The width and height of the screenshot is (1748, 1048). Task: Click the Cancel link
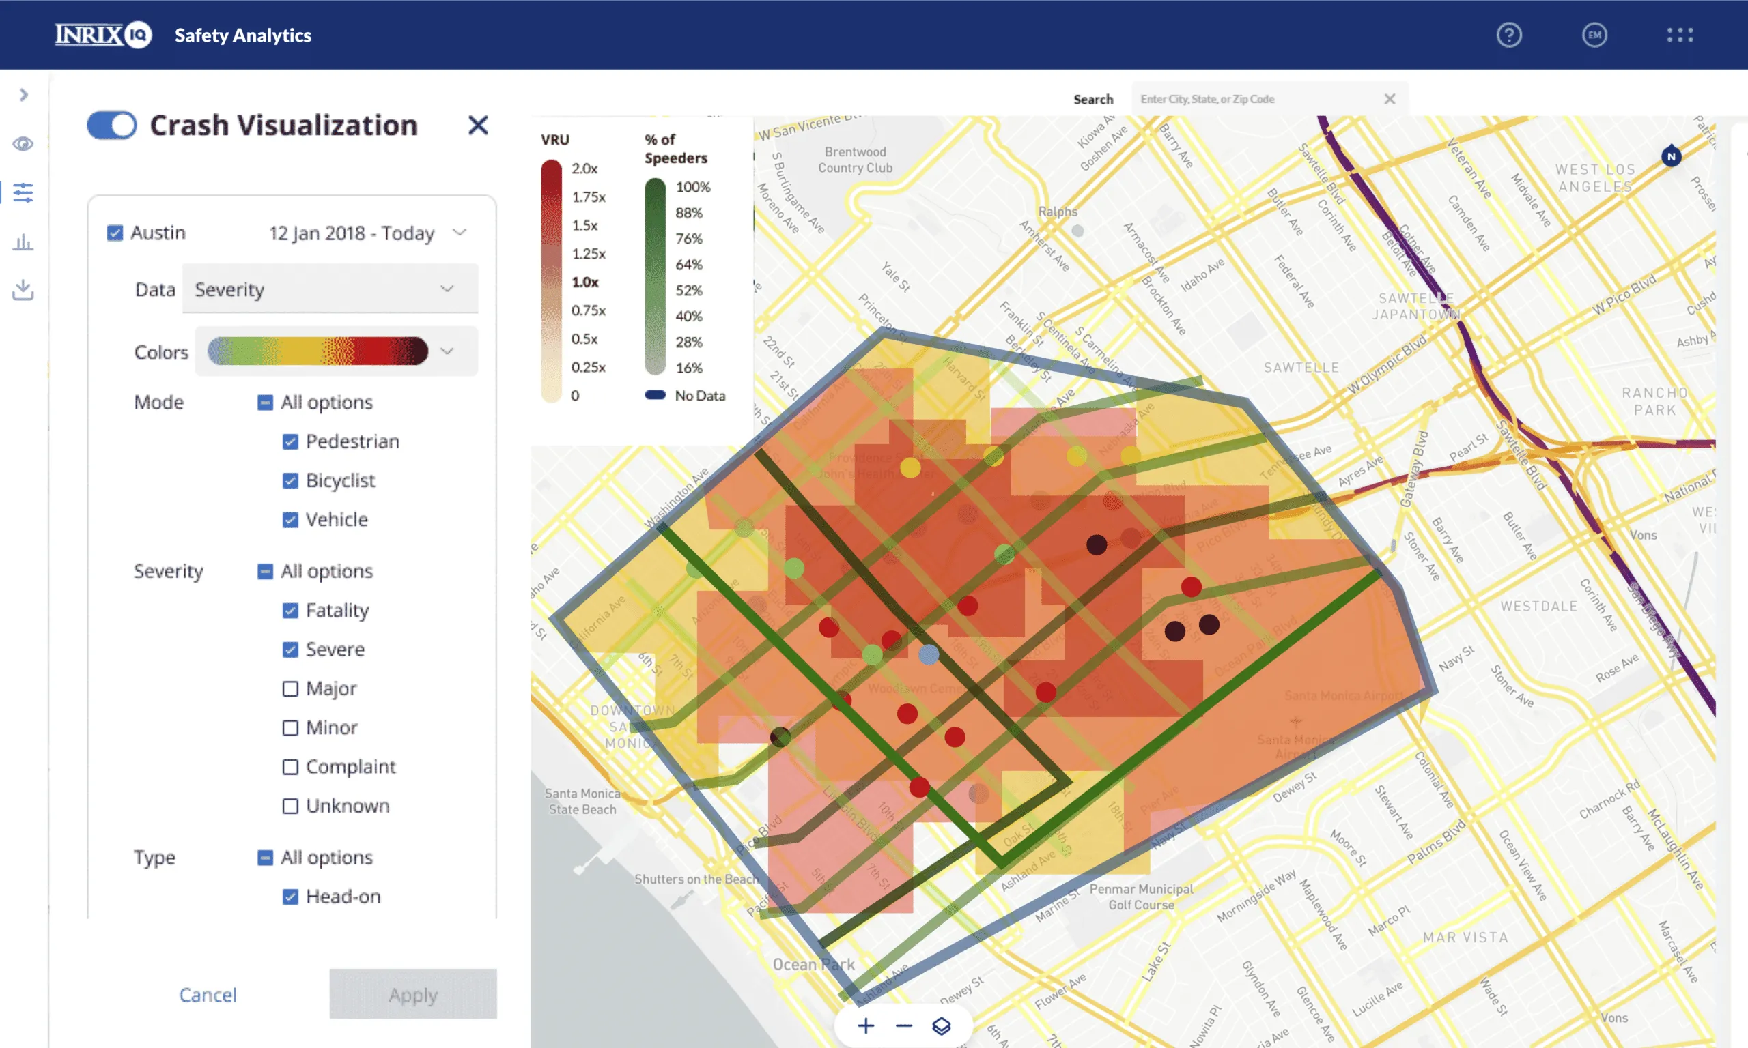[x=208, y=994]
